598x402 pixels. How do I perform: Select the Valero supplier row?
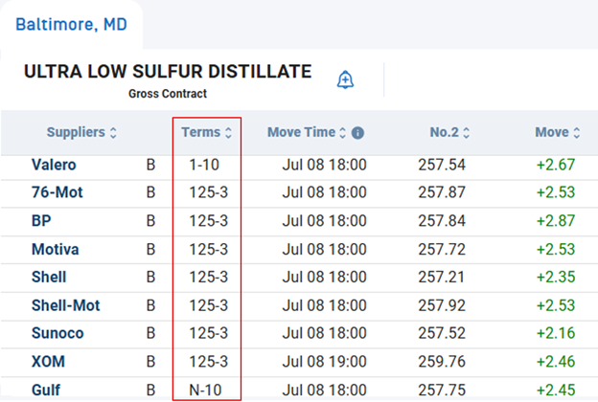pos(55,166)
